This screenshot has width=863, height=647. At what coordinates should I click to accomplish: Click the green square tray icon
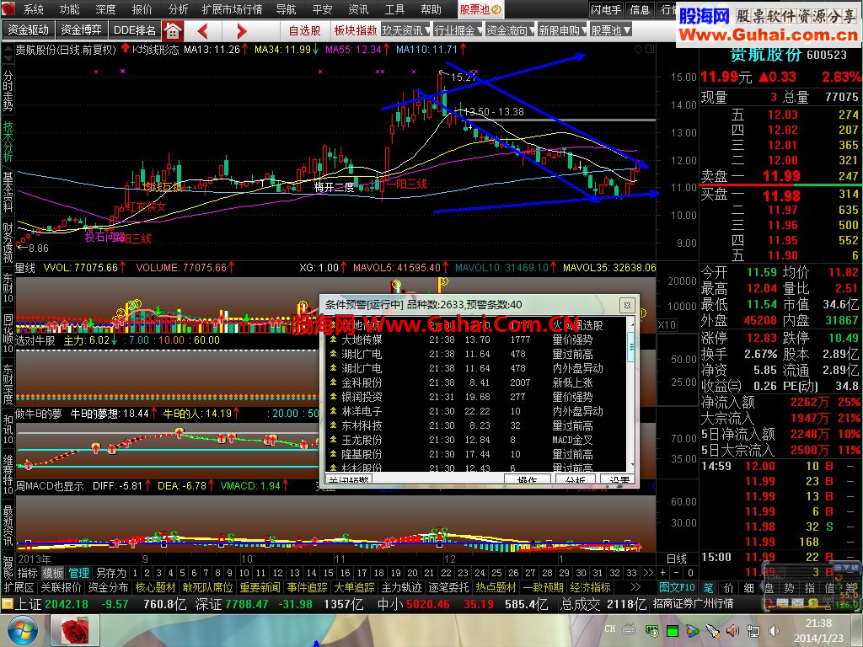point(672,631)
